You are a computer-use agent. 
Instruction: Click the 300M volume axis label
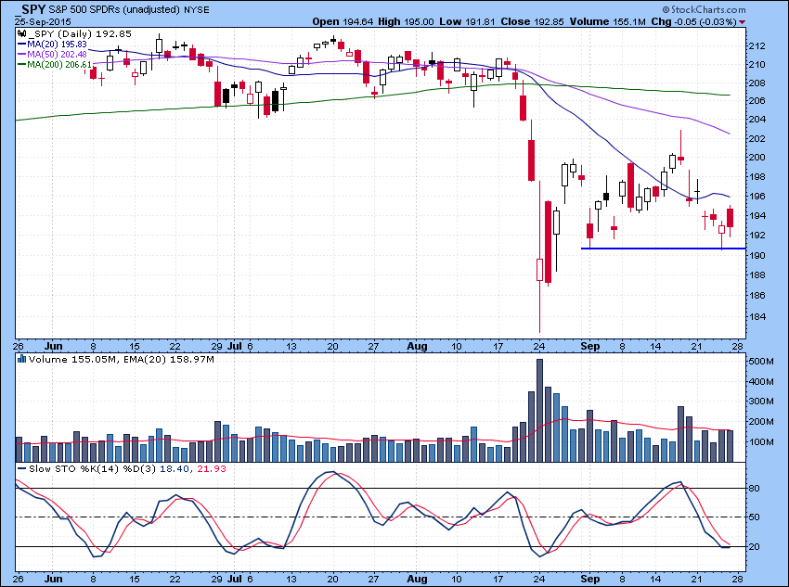(762, 401)
